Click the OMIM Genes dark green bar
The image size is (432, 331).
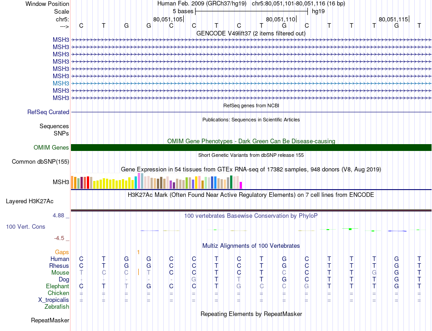(251, 148)
